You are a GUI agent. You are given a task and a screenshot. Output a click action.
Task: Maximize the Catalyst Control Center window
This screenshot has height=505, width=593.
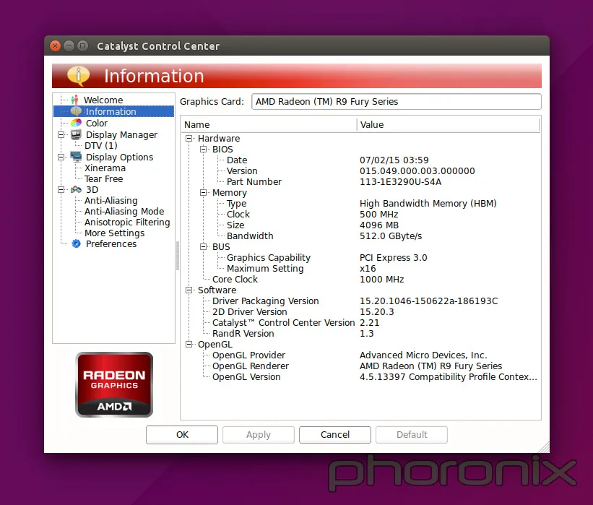coord(82,46)
